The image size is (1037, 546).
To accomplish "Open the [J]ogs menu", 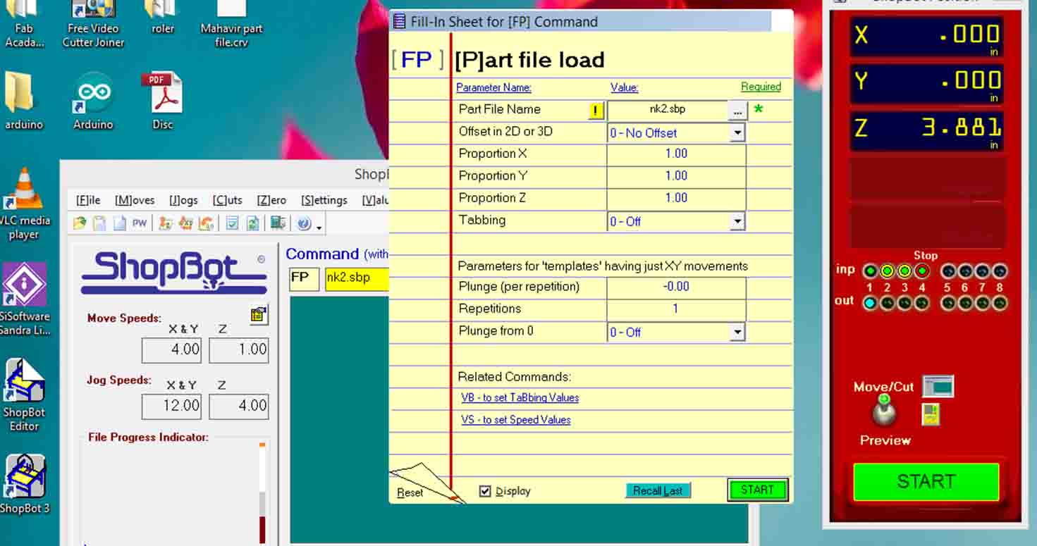I will click(183, 200).
